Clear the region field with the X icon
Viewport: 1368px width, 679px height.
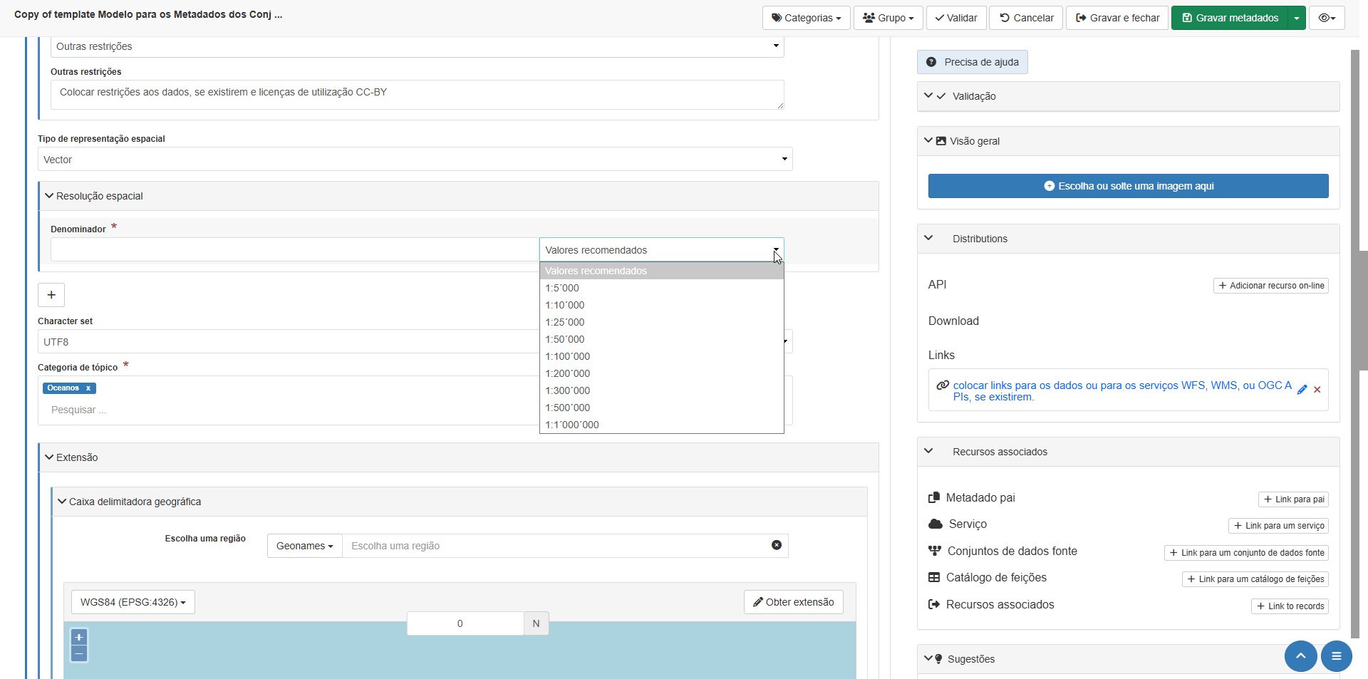tap(777, 545)
